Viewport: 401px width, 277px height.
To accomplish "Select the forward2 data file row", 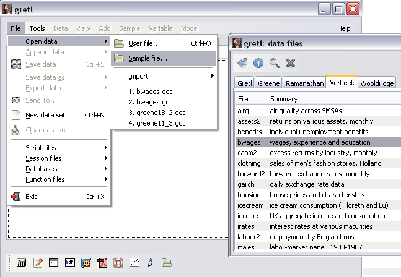I will [x=318, y=174].
